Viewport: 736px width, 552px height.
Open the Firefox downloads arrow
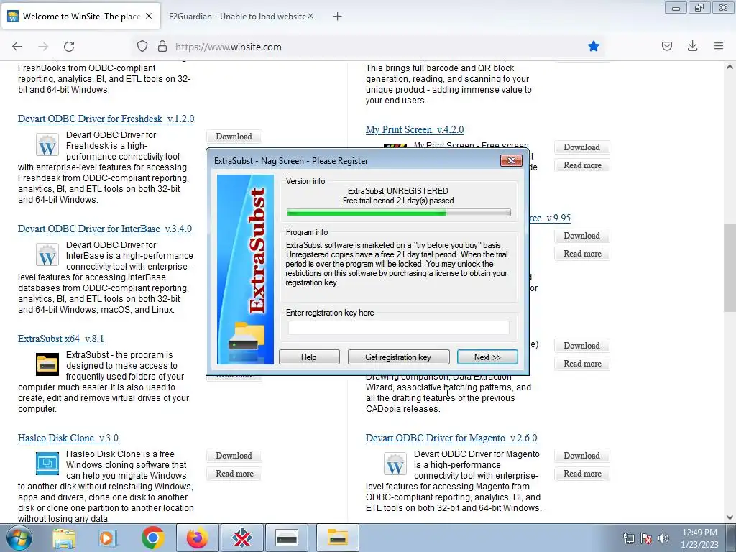692,46
